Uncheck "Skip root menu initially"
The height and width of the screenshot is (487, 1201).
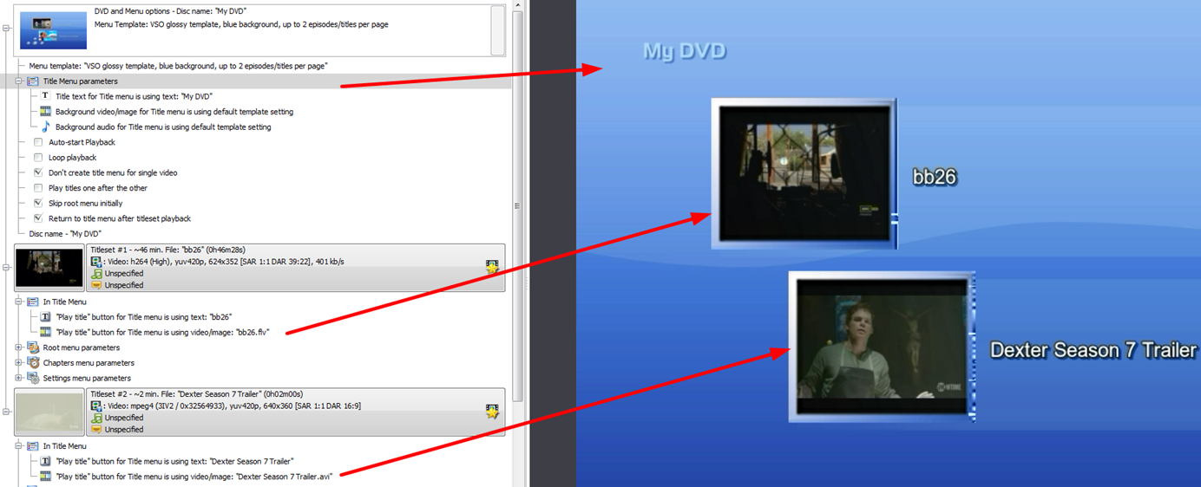(x=38, y=203)
